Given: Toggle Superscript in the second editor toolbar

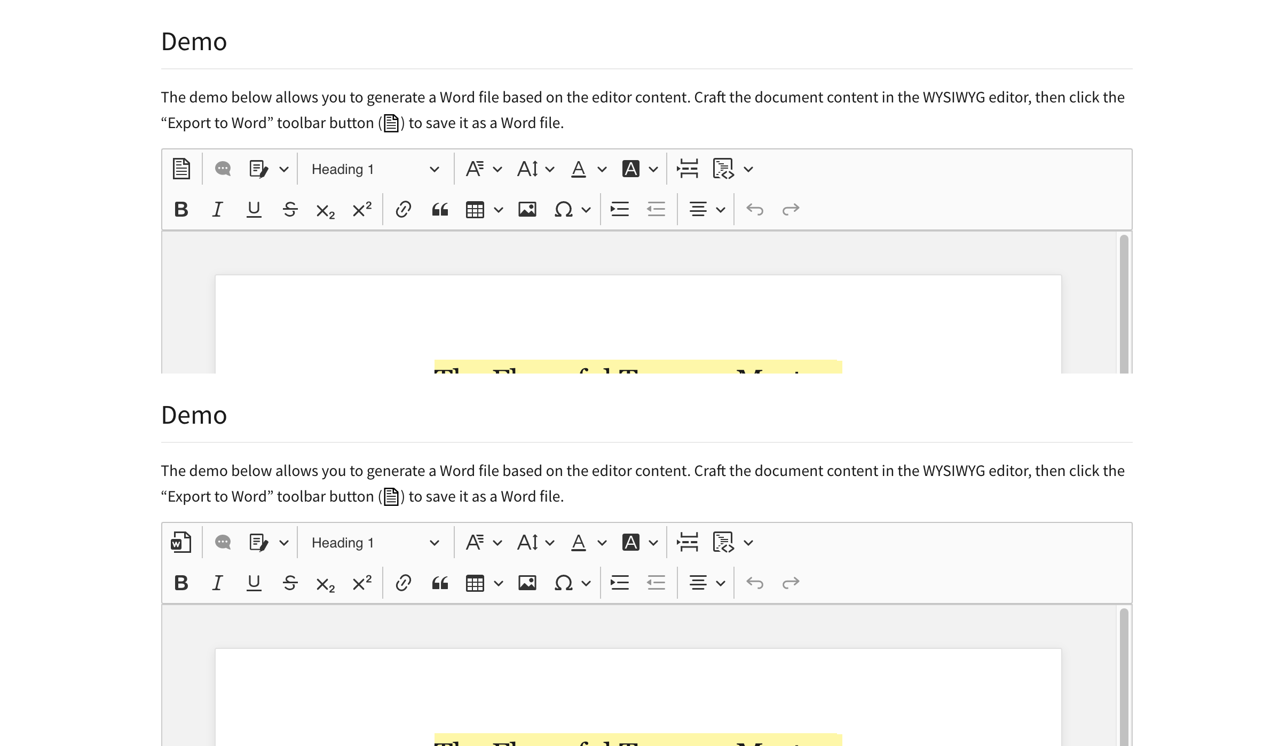Looking at the screenshot, I should coord(362,583).
